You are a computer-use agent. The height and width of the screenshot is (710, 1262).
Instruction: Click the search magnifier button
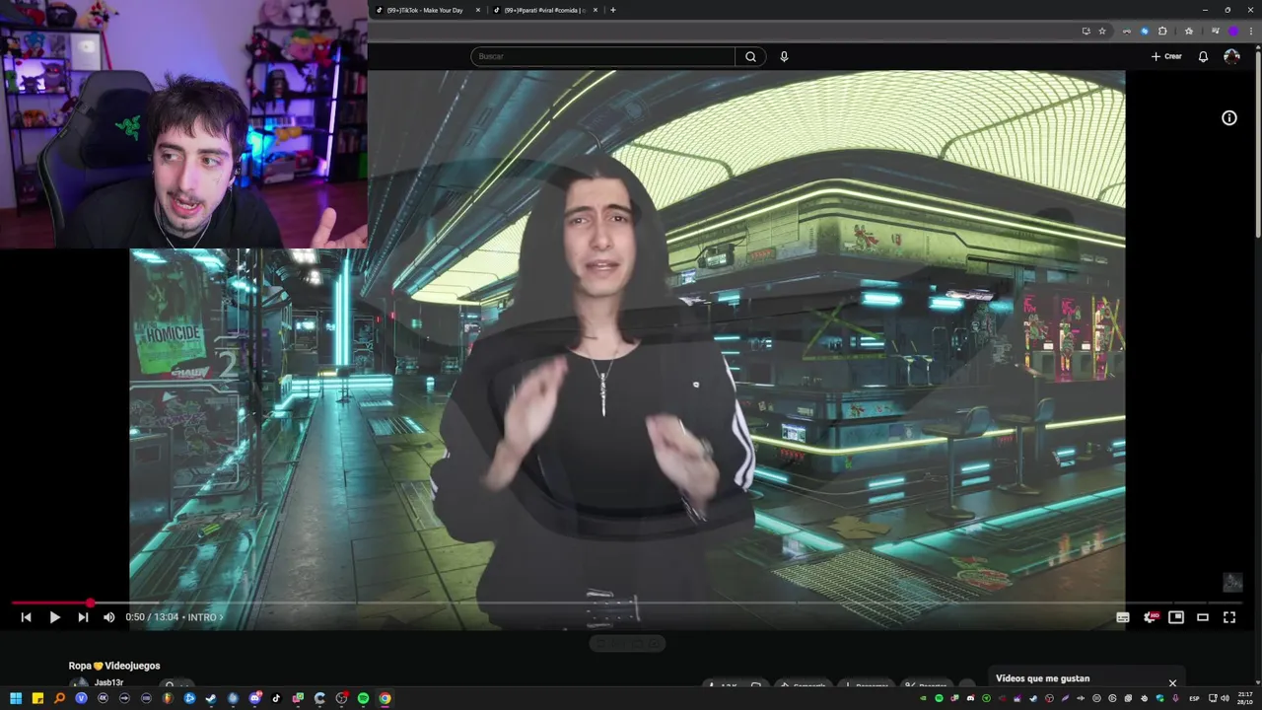click(750, 56)
